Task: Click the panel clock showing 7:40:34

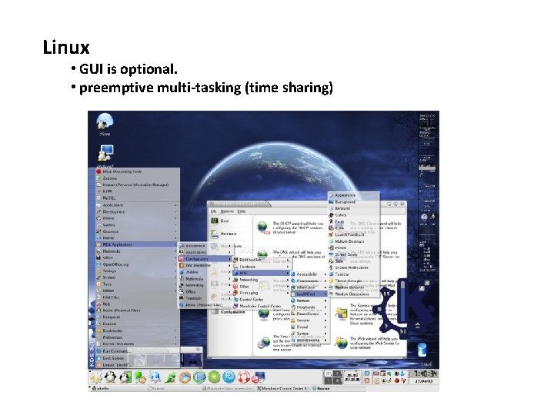Action: click(425, 373)
